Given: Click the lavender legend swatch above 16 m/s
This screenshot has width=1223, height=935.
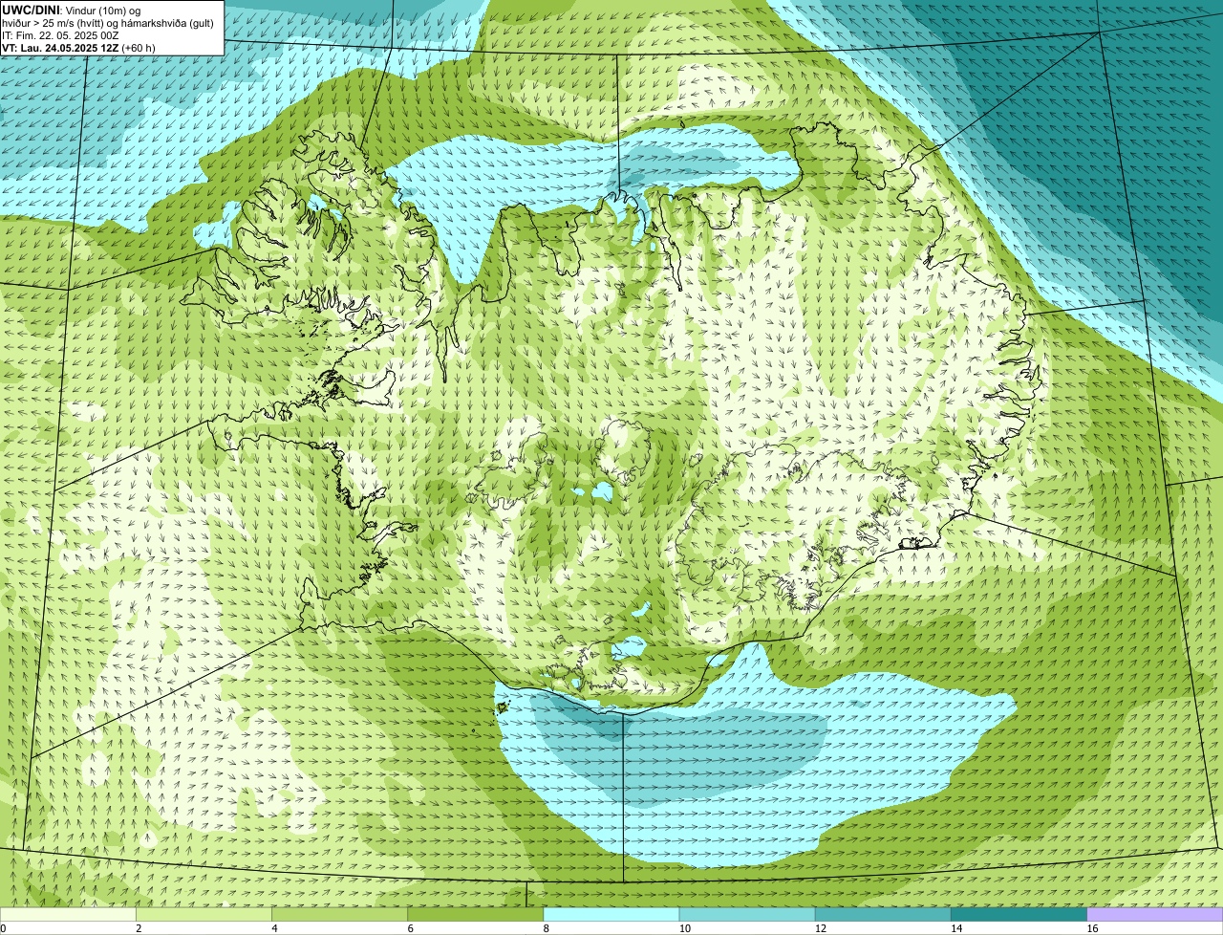Looking at the screenshot, I should (1155, 914).
